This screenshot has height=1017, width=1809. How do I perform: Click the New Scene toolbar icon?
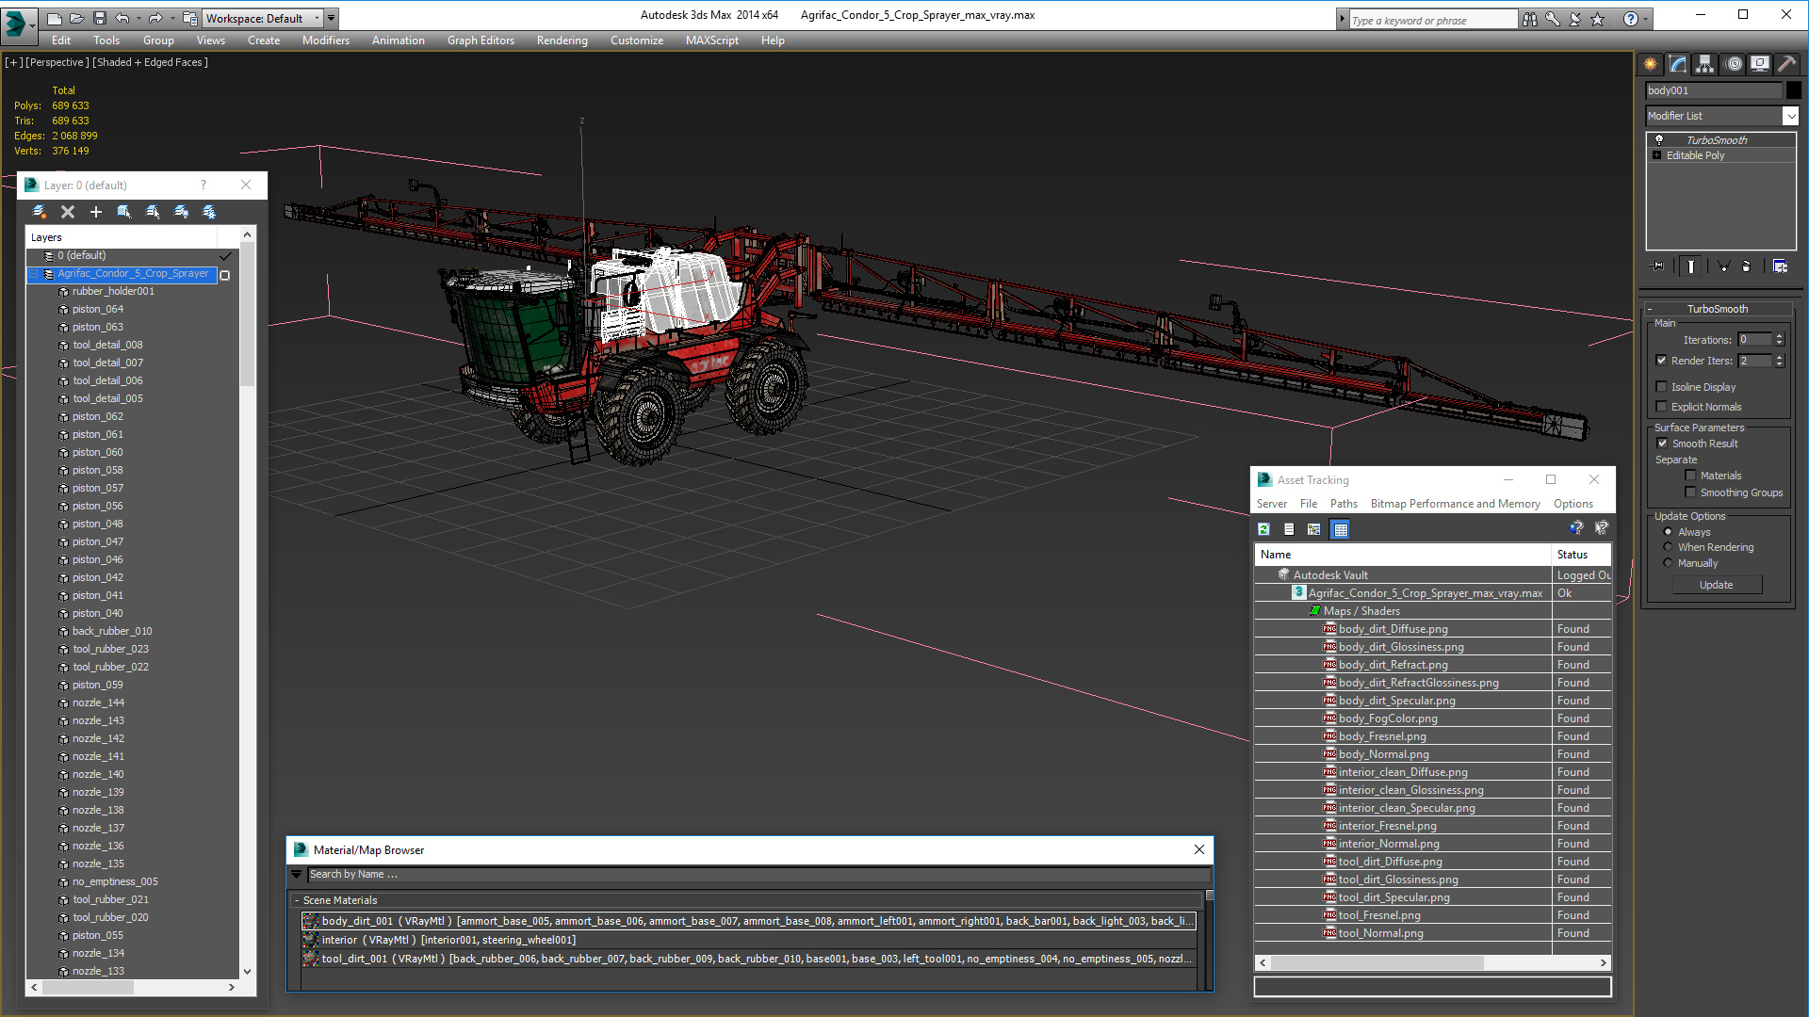click(54, 18)
